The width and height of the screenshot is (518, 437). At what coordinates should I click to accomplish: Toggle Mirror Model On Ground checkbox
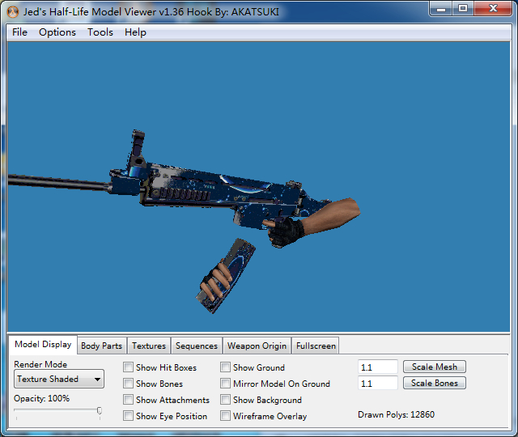coord(225,384)
